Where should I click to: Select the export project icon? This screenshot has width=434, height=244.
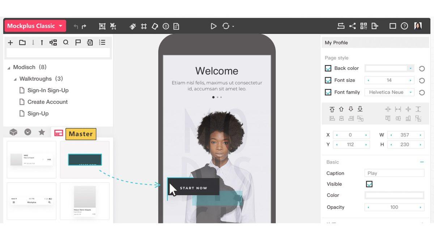(x=375, y=26)
